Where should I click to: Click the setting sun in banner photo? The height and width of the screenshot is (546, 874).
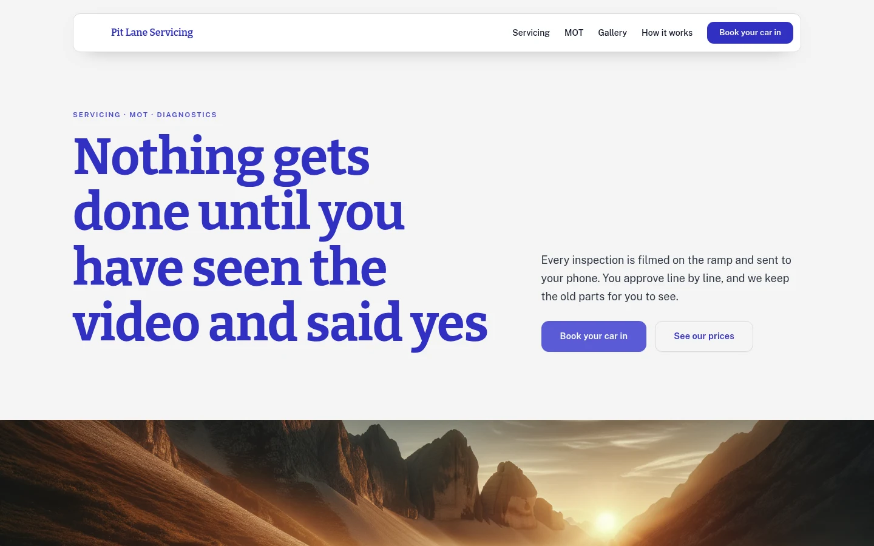click(x=606, y=522)
